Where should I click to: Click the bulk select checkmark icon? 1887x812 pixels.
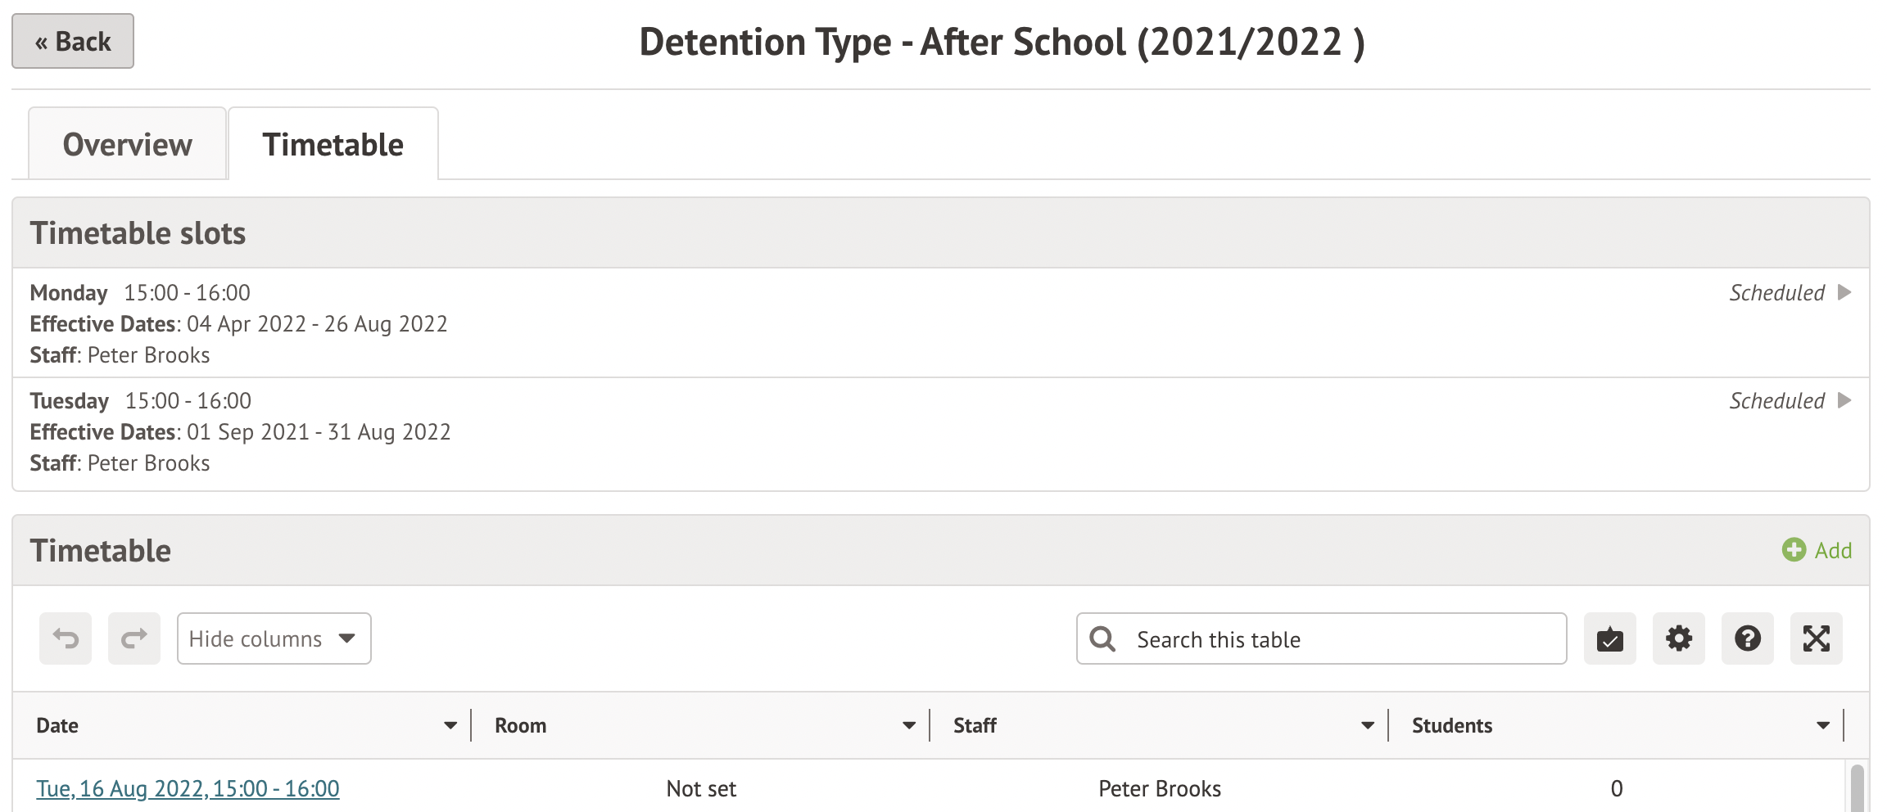coord(1609,638)
